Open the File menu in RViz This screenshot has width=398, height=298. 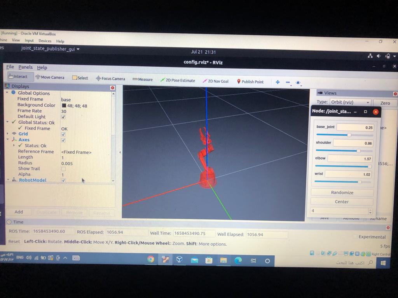pyautogui.click(x=10, y=67)
